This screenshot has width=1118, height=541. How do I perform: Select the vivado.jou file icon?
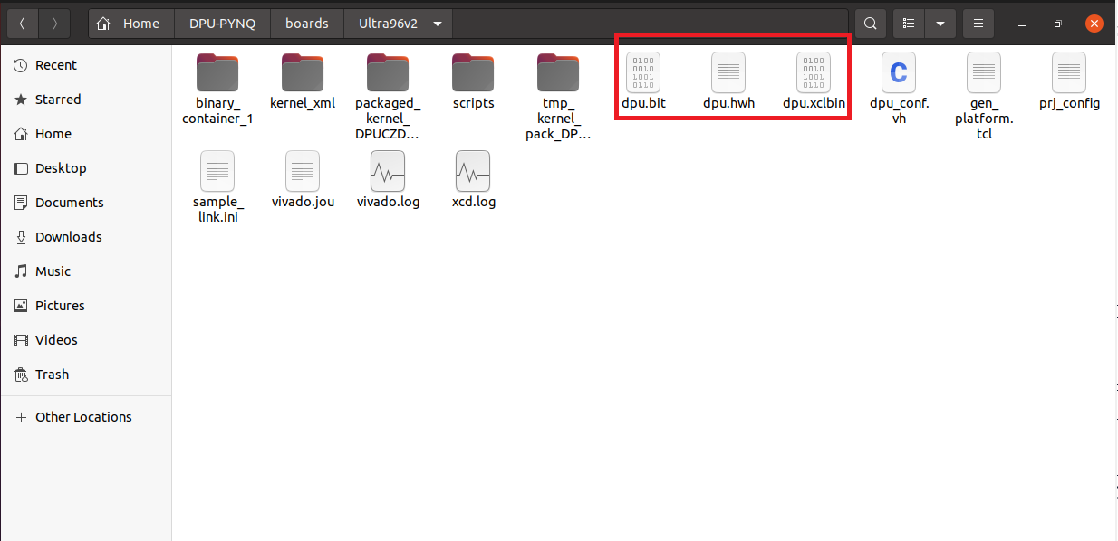pyautogui.click(x=303, y=170)
